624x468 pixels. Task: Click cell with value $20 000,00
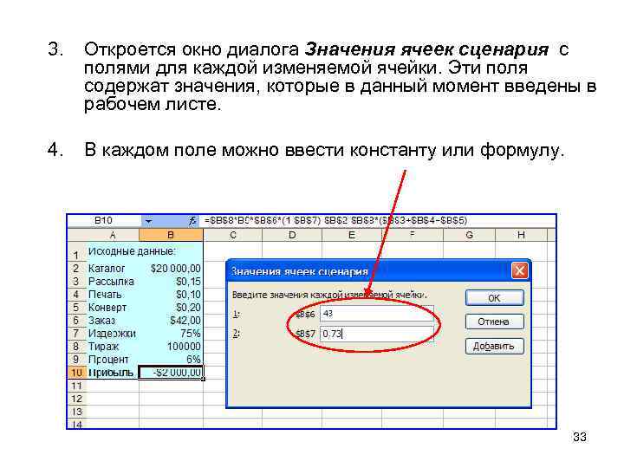tap(171, 268)
